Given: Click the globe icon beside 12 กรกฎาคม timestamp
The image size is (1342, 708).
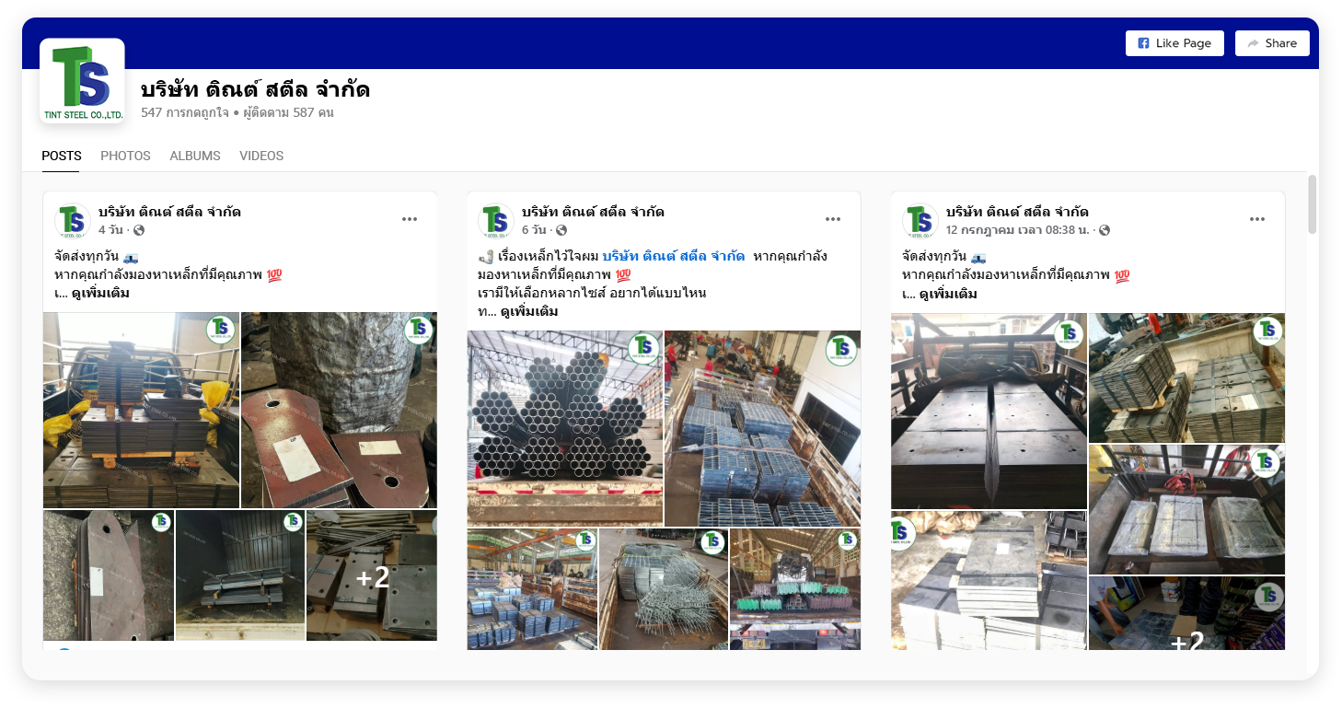Looking at the screenshot, I should click(x=1105, y=230).
